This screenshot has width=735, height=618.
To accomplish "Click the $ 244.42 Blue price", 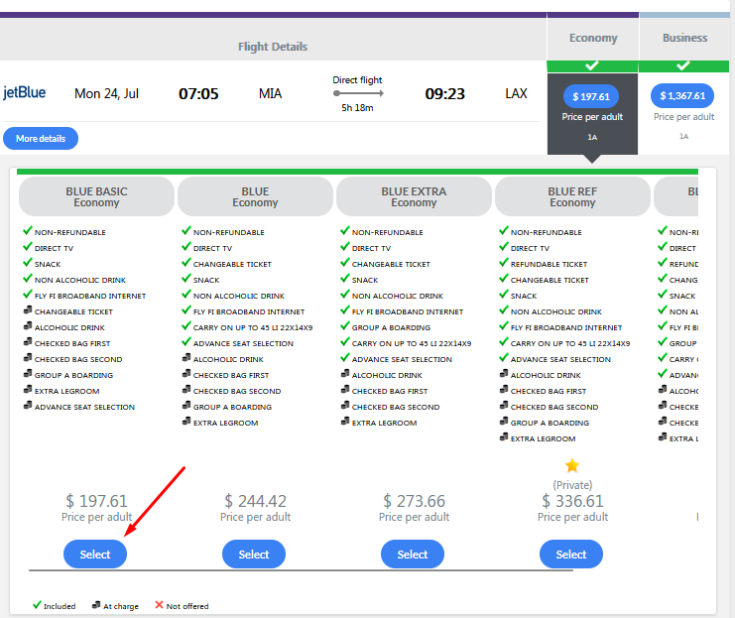I will coord(256,501).
